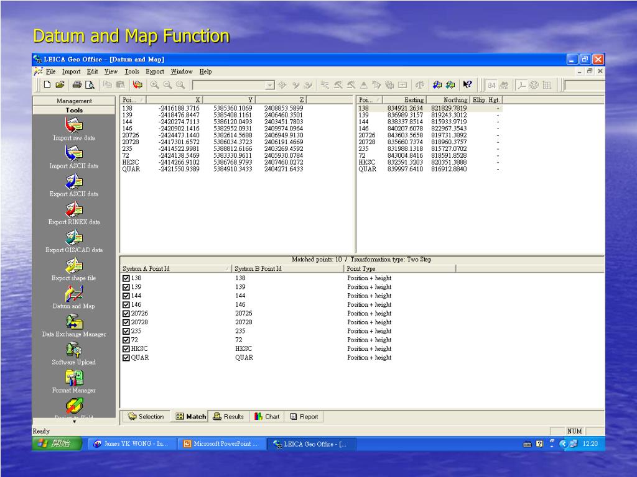The image size is (637, 477).
Task: Uncheck matched point 138
Action: click(x=126, y=278)
